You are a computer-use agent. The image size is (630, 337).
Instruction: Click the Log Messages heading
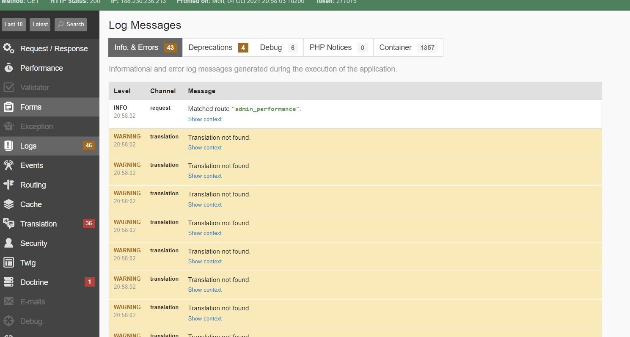(x=145, y=25)
